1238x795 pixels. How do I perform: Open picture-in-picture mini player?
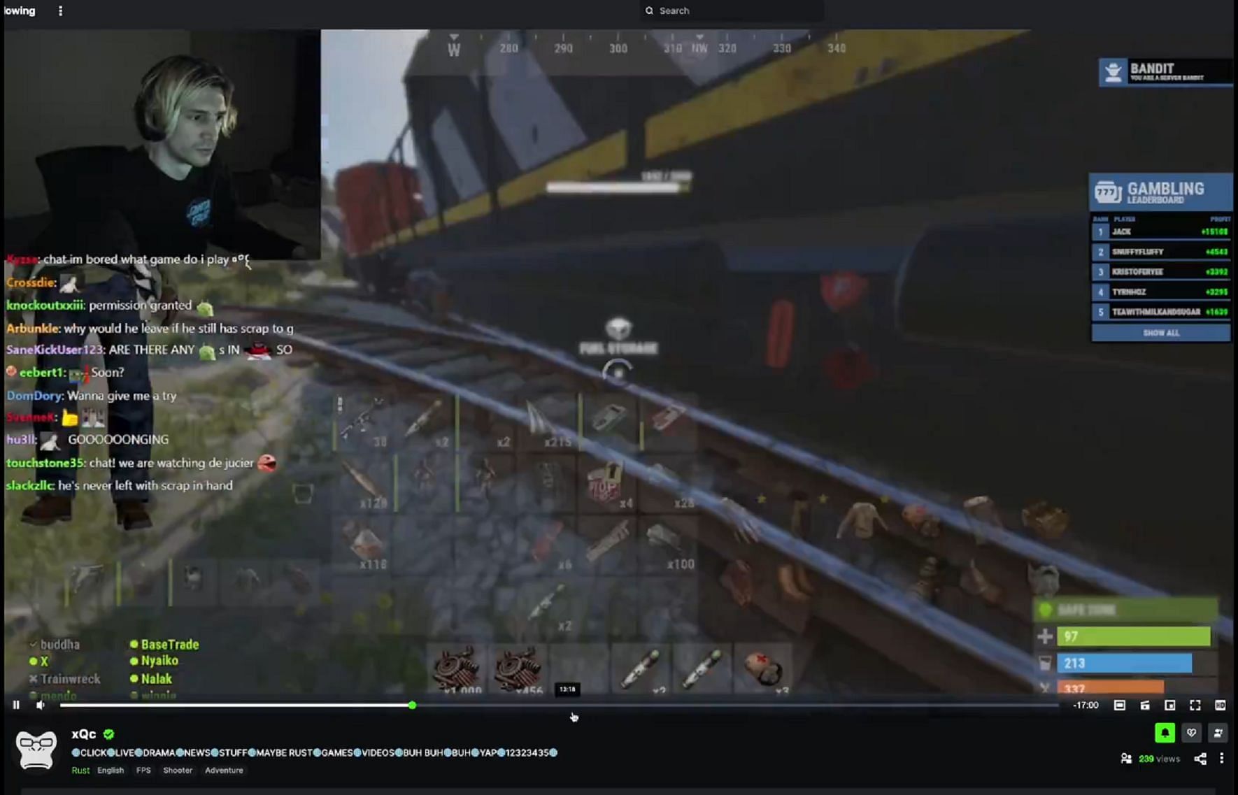(1169, 706)
